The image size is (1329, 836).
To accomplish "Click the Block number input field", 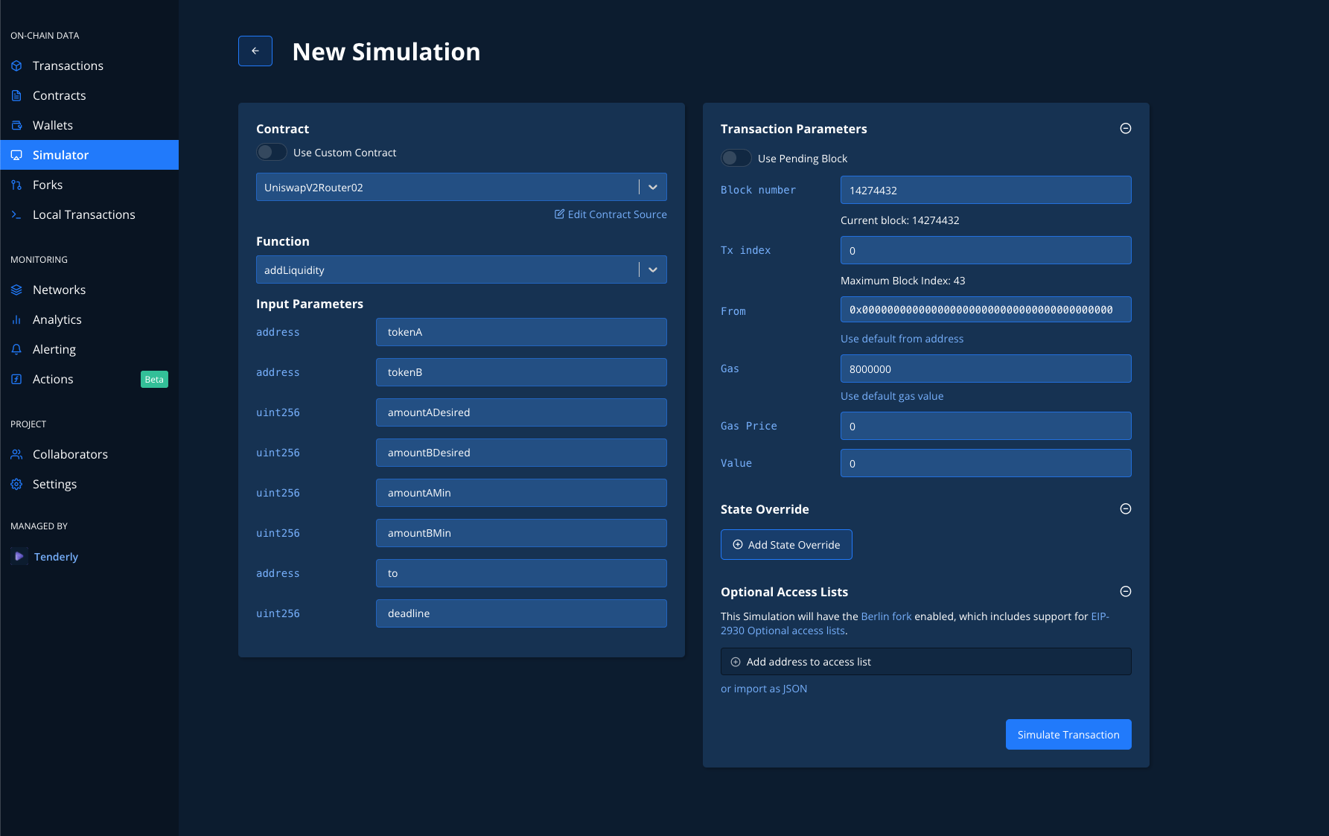I will (x=986, y=190).
